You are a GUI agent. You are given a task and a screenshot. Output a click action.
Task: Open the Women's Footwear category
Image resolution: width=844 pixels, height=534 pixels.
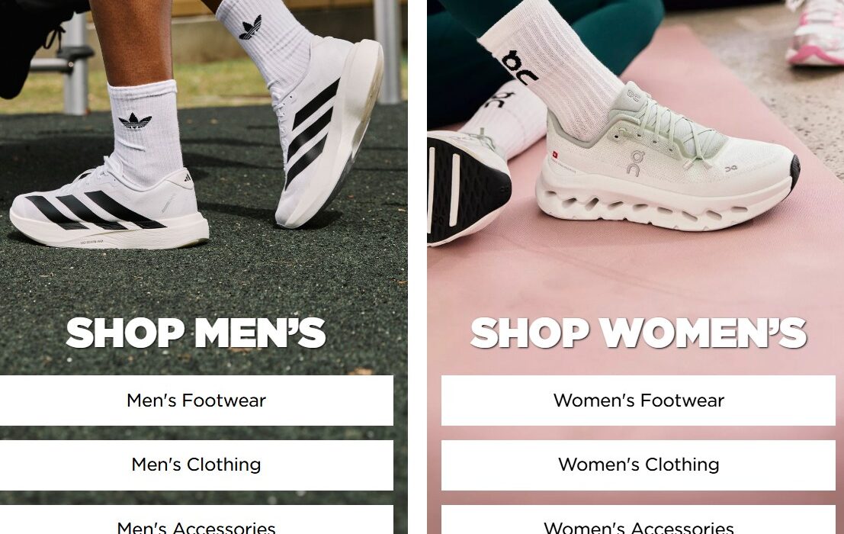(x=638, y=400)
